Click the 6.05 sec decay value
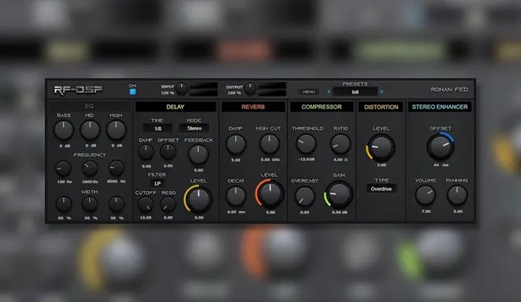This screenshot has height=302, width=521. [x=236, y=212]
